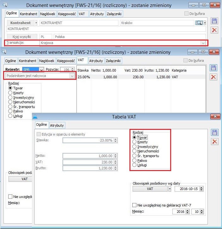Switch to Ogólne tab in Tabela VAT

pos(41,124)
